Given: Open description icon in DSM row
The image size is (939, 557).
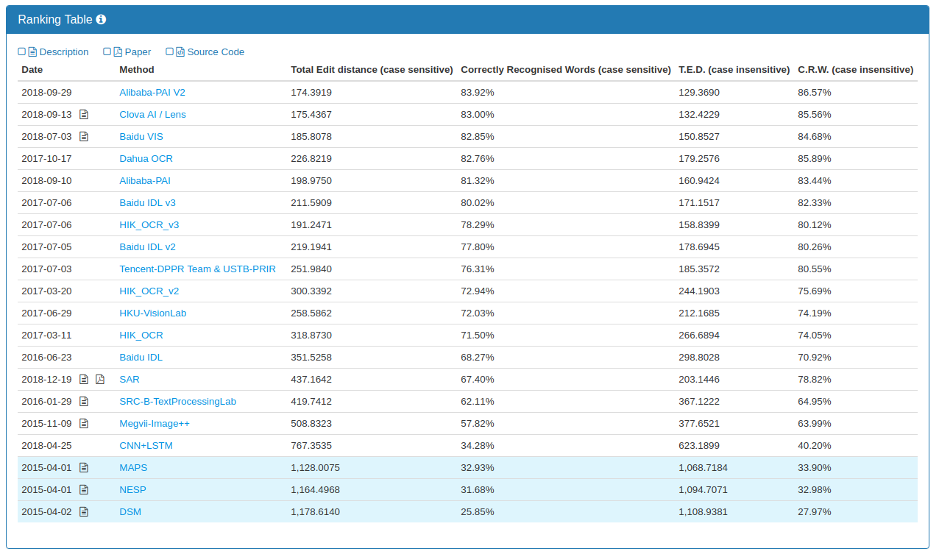Looking at the screenshot, I should coord(84,511).
